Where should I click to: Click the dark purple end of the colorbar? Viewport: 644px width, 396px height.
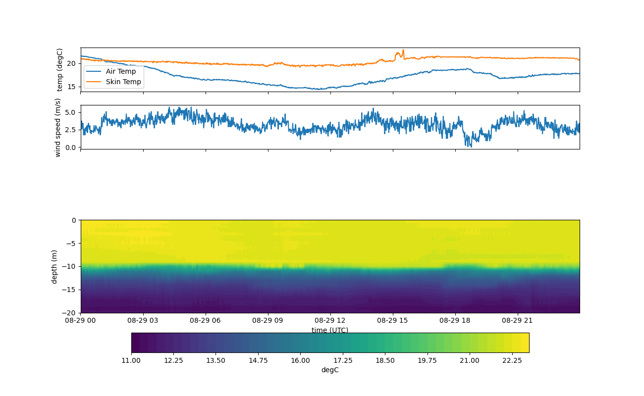coord(135,343)
